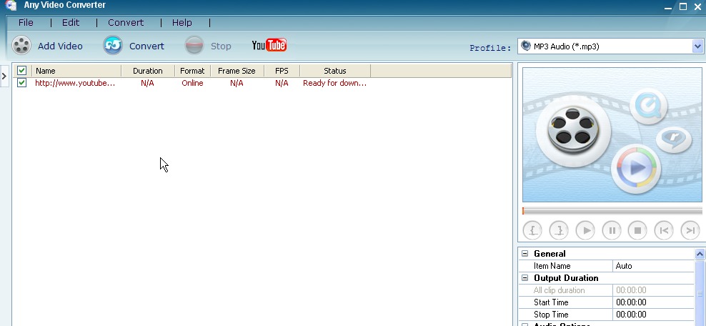Open the Help menu
Screen dimensions: 706x326
[x=182, y=23]
